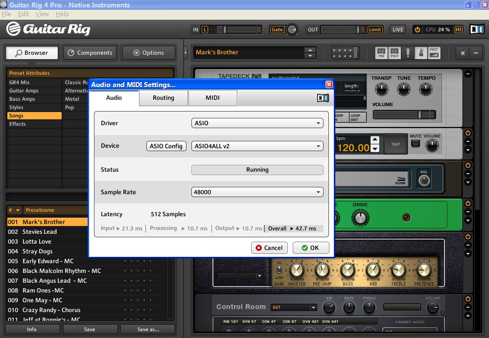This screenshot has width=489, height=338.
Task: Toggle the POST tapedeck icon
Action: (x=395, y=53)
